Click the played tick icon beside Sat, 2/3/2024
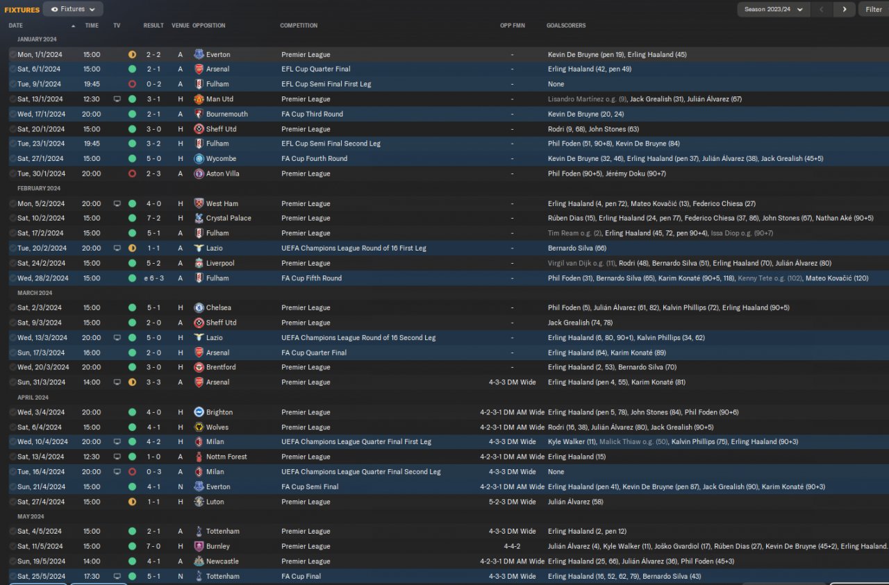This screenshot has width=889, height=585. (x=13, y=307)
